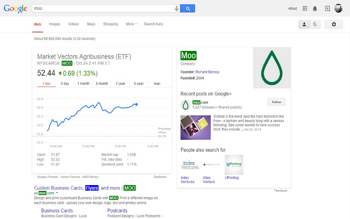This screenshot has width=350, height=219.
Task: Follow moo.com on Google+
Action: pyautogui.click(x=276, y=102)
